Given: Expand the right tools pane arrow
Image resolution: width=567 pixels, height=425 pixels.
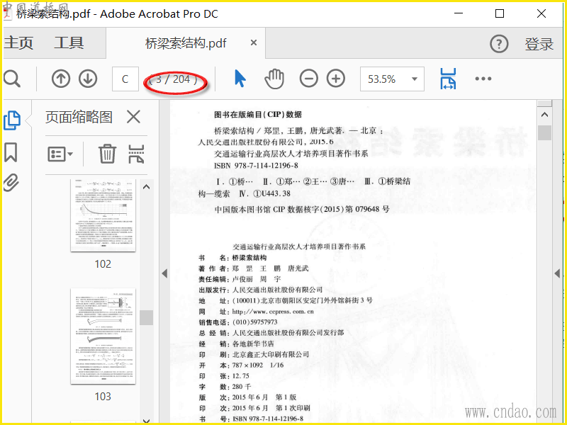Looking at the screenshot, I should pyautogui.click(x=557, y=273).
